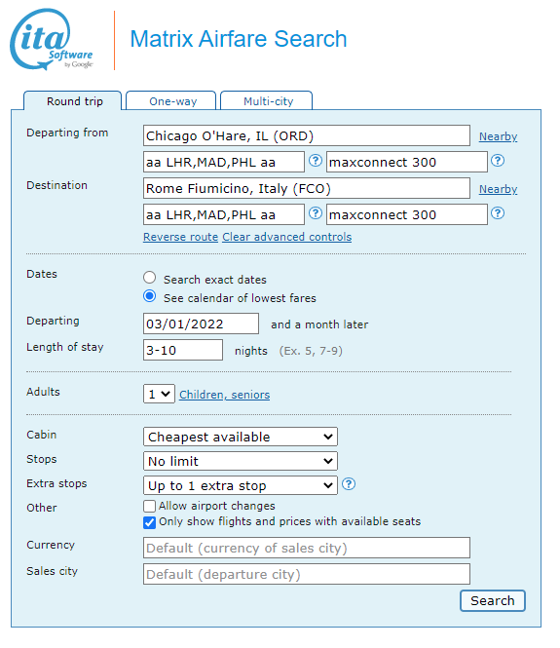Viewport: 560px width, 648px height.
Task: Enable Allow airport changes checkbox
Action: pos(150,507)
